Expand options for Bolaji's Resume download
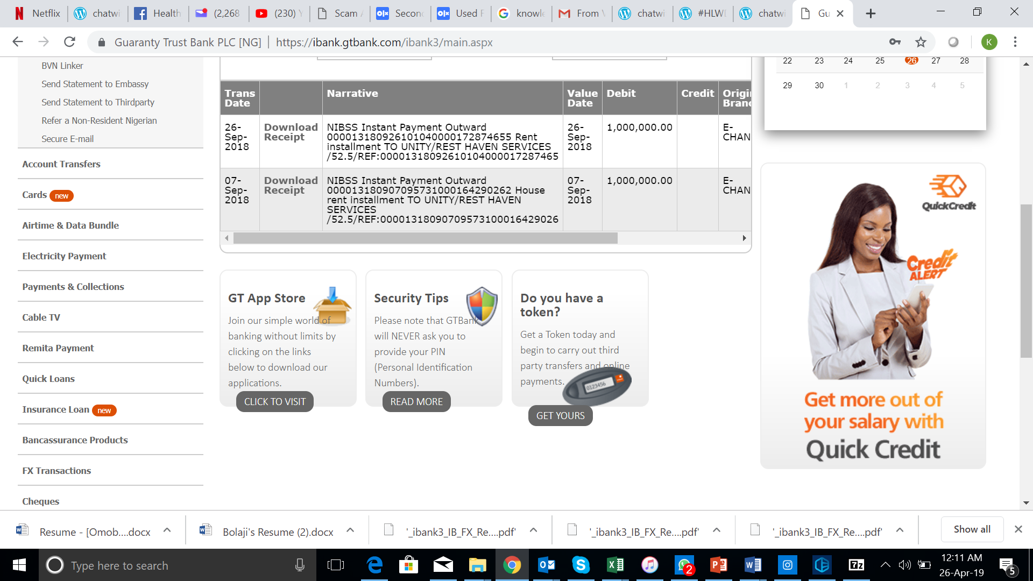Screen dimensions: 1033x581 (350, 530)
